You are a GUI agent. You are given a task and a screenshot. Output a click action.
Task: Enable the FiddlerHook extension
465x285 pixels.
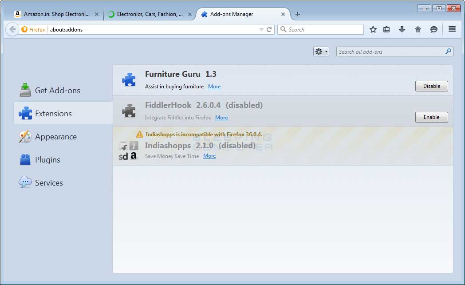(x=431, y=117)
